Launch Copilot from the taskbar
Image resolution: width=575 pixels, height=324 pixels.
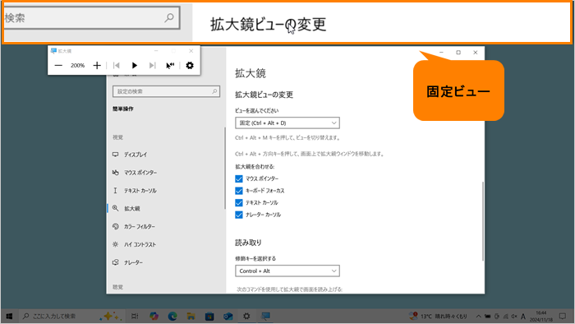154,316
